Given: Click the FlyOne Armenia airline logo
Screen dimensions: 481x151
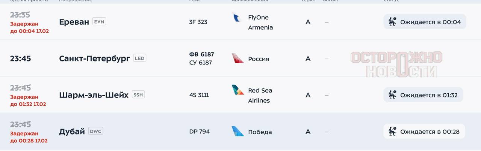Looking at the screenshot, I should pos(237,18).
